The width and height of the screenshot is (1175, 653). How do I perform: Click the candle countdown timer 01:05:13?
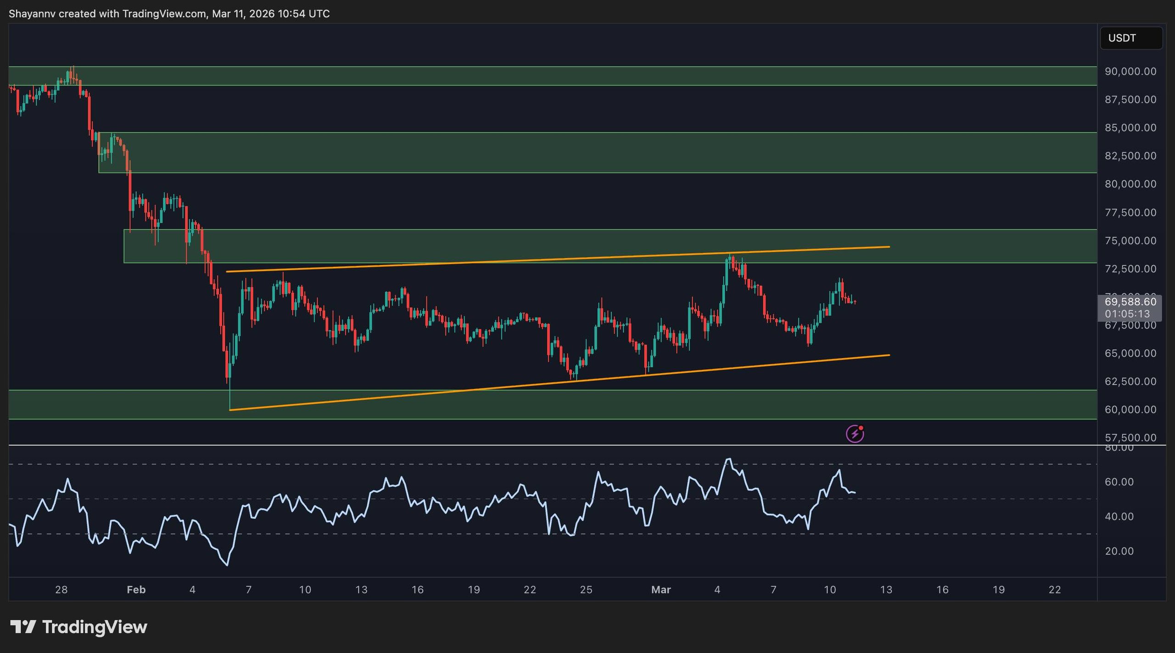click(1127, 314)
